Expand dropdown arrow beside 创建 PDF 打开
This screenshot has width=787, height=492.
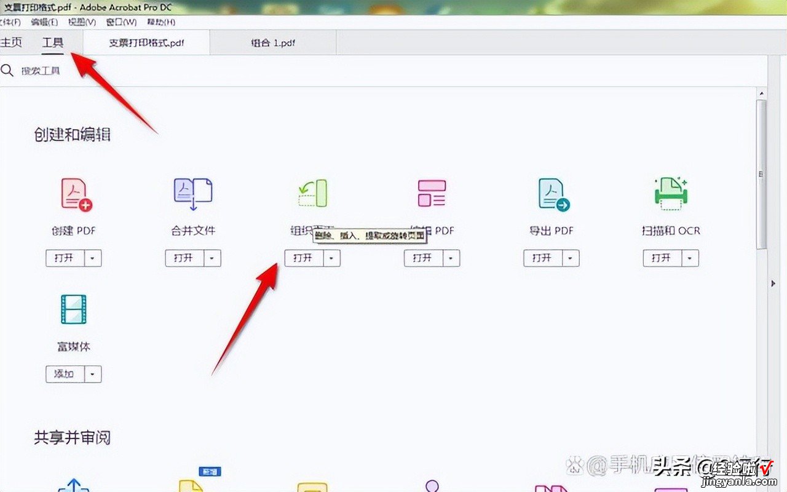point(92,258)
